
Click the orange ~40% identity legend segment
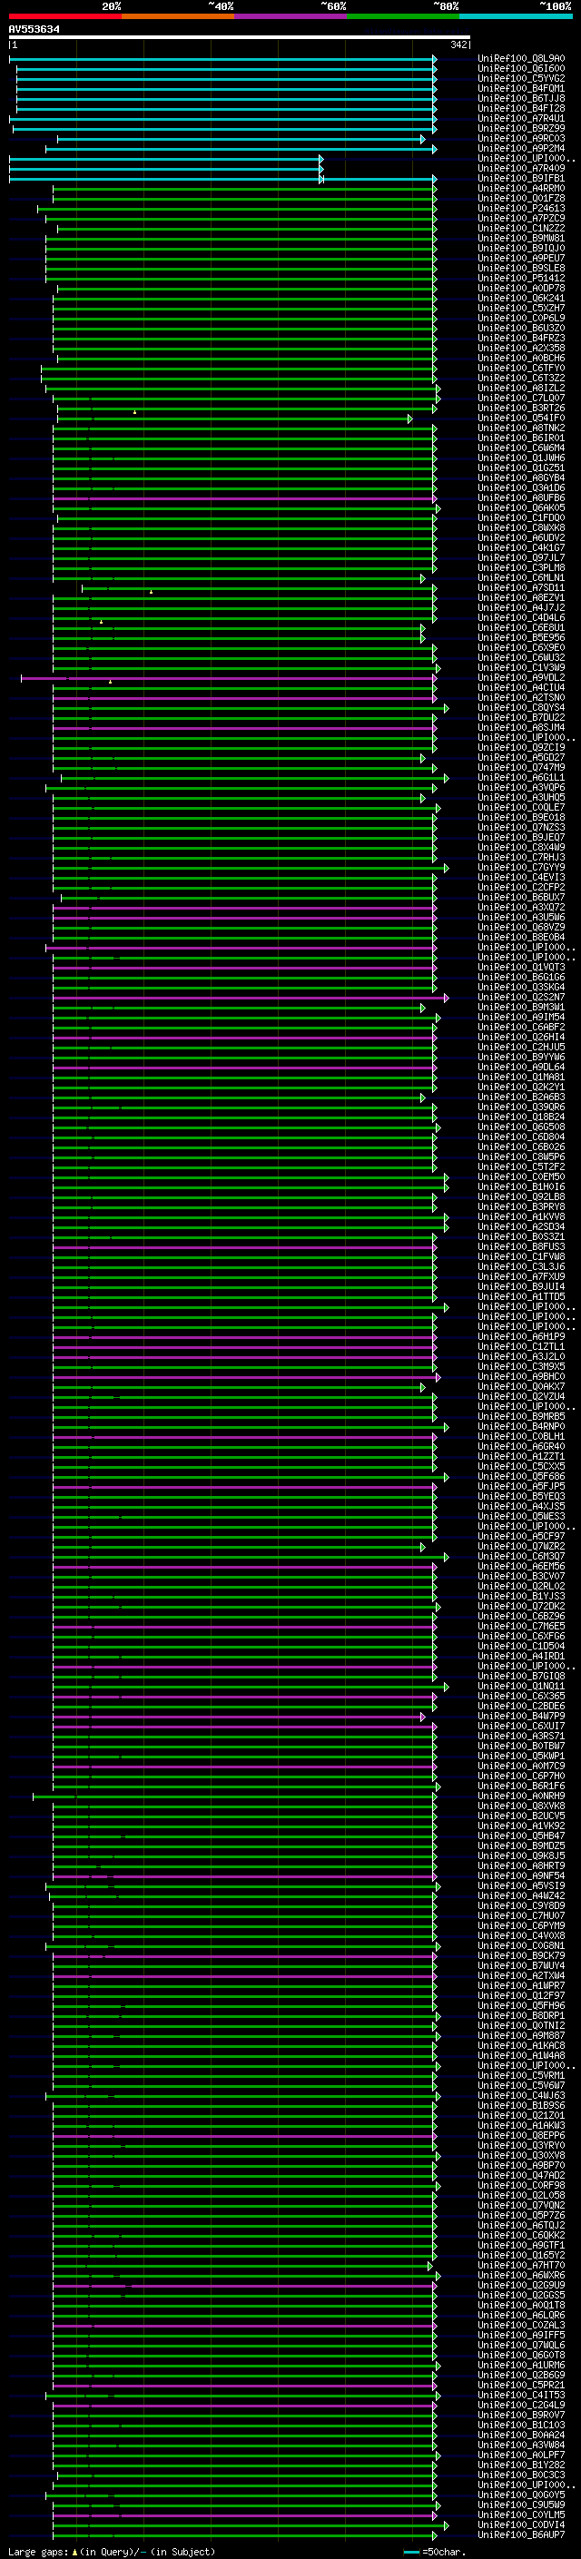click(x=178, y=16)
